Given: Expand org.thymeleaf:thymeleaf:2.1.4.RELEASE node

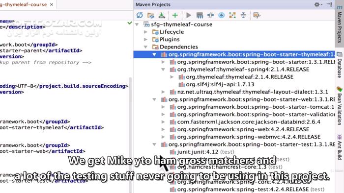Looking at the screenshot, I should 172,77.
